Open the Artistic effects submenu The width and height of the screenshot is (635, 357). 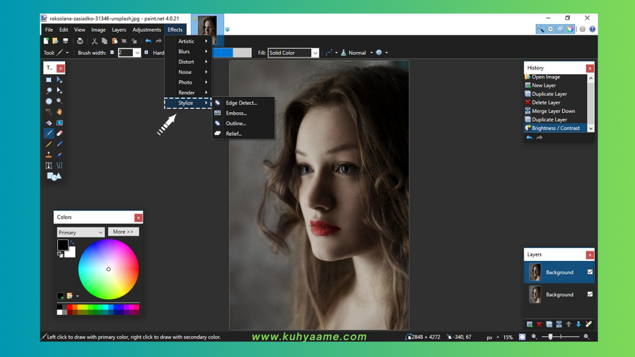[188, 41]
